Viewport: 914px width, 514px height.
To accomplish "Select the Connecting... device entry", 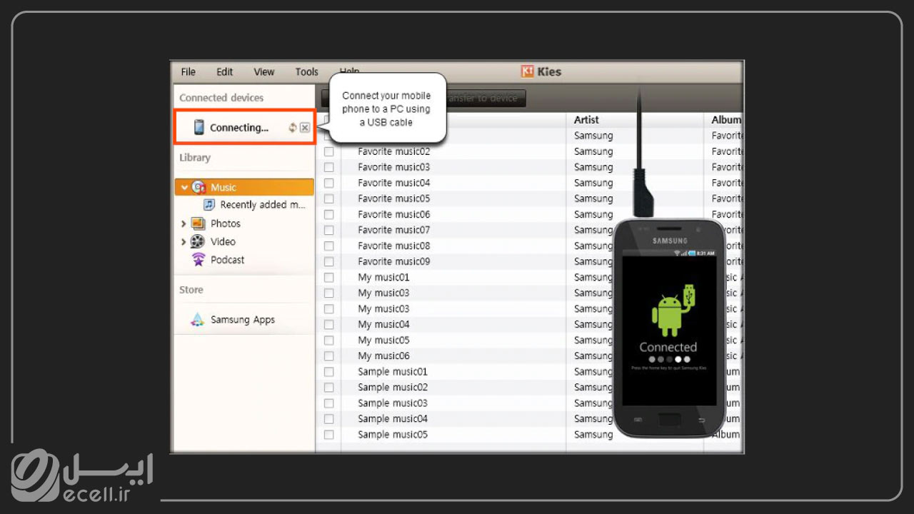I will click(244, 127).
